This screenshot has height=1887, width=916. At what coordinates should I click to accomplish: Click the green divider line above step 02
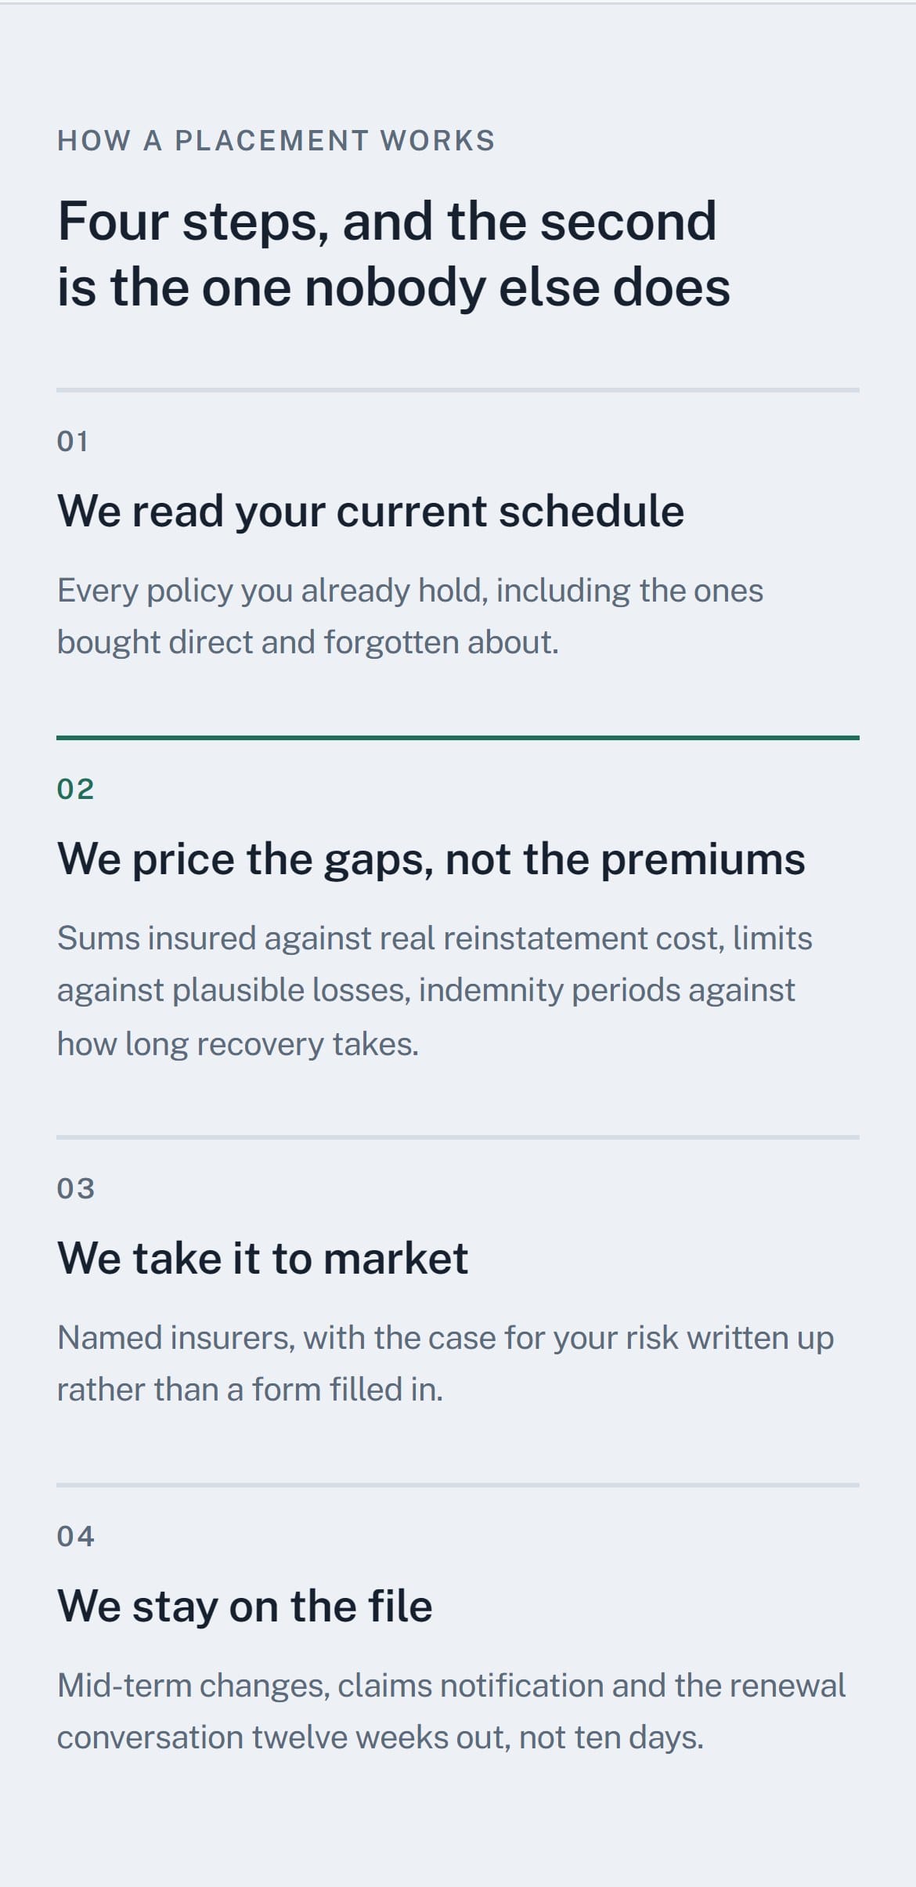coord(458,737)
